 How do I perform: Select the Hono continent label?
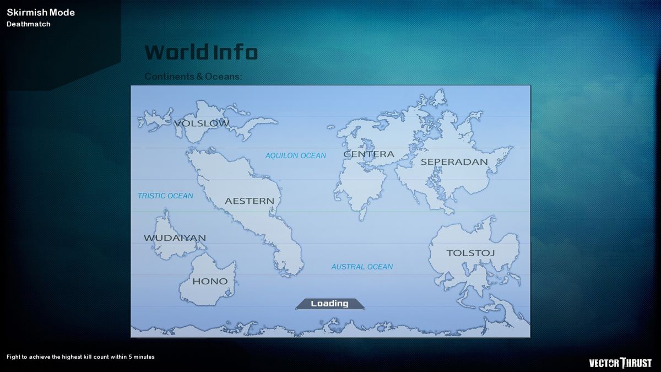point(209,281)
